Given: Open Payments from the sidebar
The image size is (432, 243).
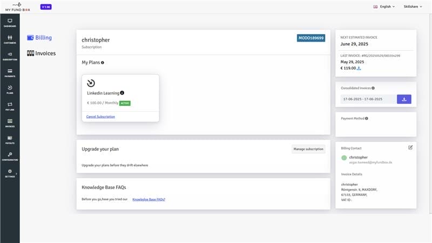Looking at the screenshot, I should point(10,72).
